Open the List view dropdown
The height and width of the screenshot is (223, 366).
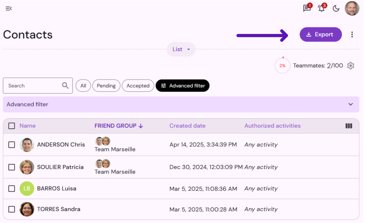[181, 49]
